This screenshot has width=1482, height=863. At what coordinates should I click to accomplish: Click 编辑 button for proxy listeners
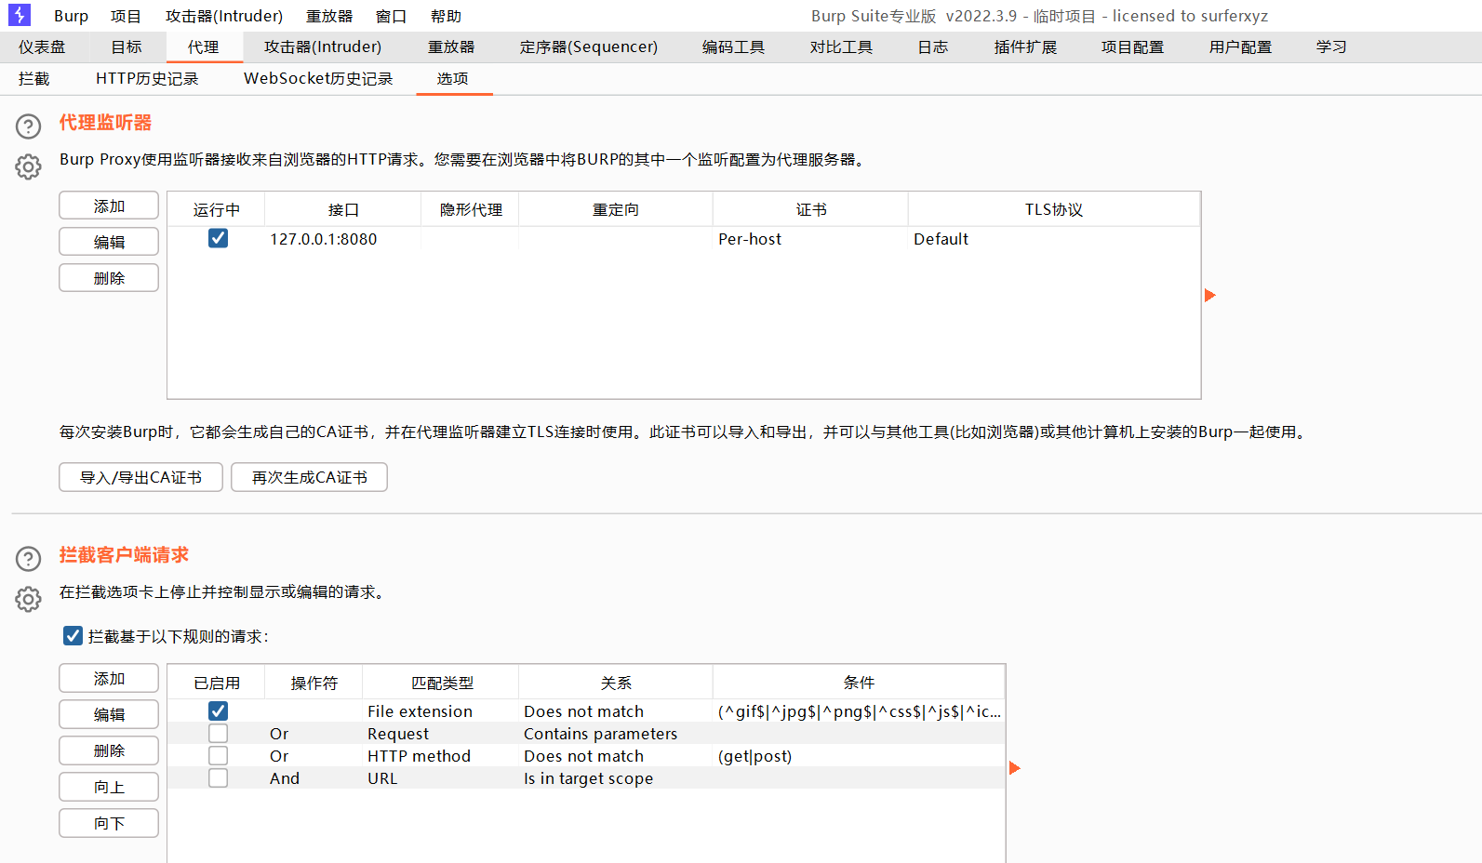[x=109, y=242]
